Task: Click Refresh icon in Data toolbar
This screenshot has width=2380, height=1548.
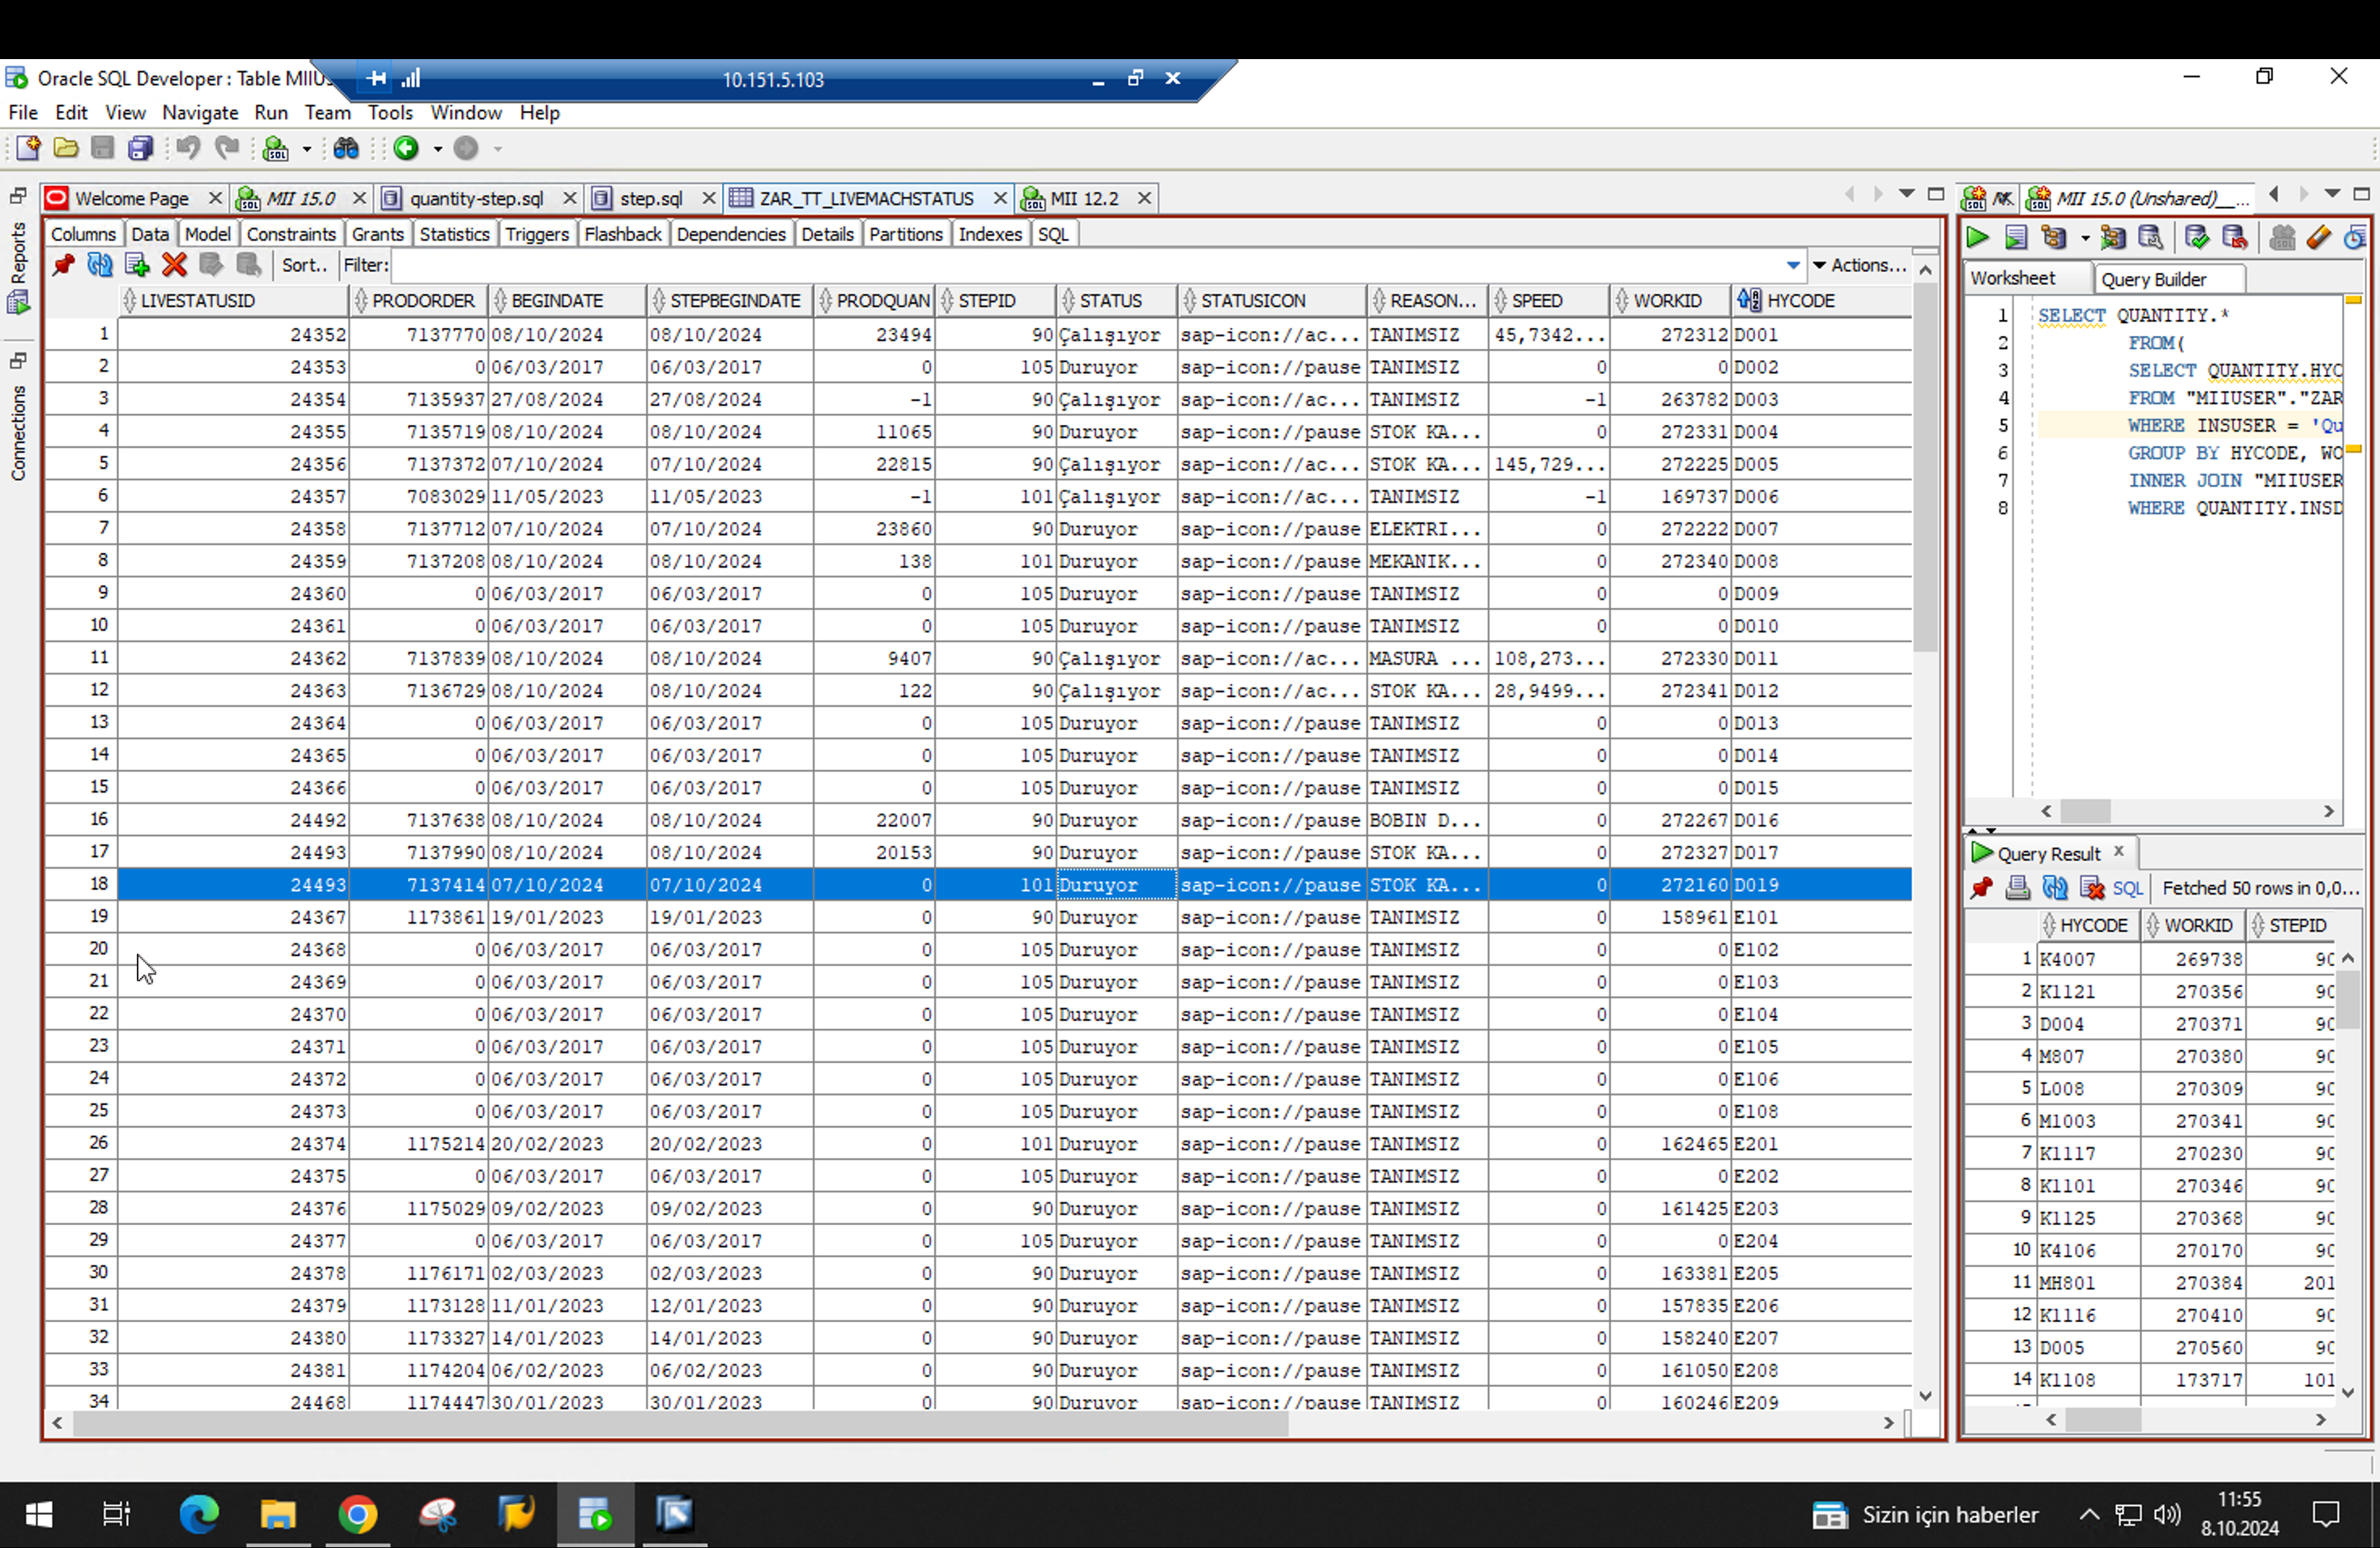Action: click(100, 265)
